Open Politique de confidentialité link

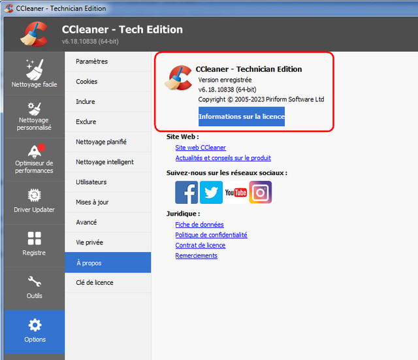(x=211, y=235)
